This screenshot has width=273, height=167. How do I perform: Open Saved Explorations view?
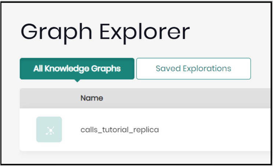coord(193,69)
